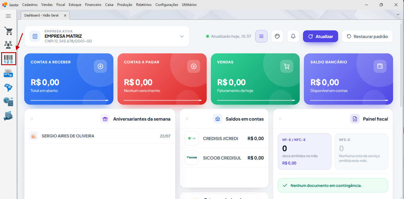Open the Contas a Receber card
The width and height of the screenshot is (404, 199).
69,79
